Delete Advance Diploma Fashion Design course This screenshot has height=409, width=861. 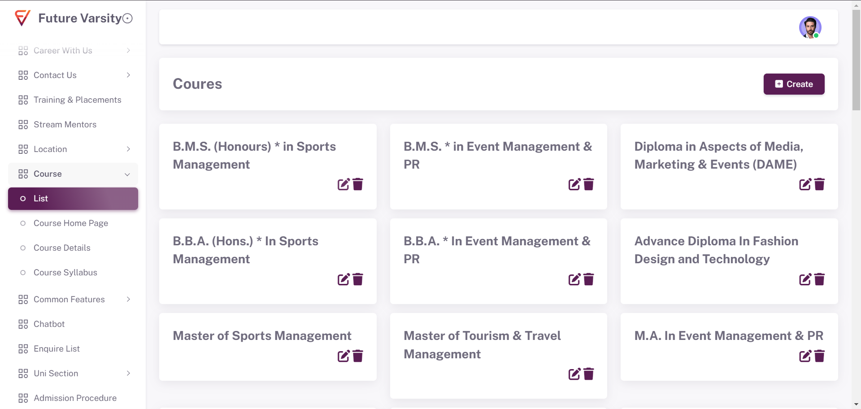819,279
